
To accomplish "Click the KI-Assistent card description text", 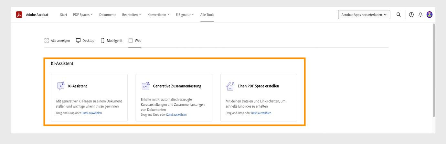I will click(89, 103).
